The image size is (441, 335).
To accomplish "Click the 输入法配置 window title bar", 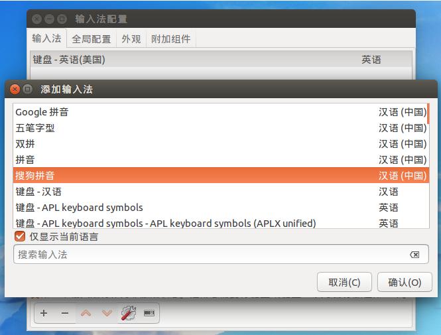I will coord(221,19).
